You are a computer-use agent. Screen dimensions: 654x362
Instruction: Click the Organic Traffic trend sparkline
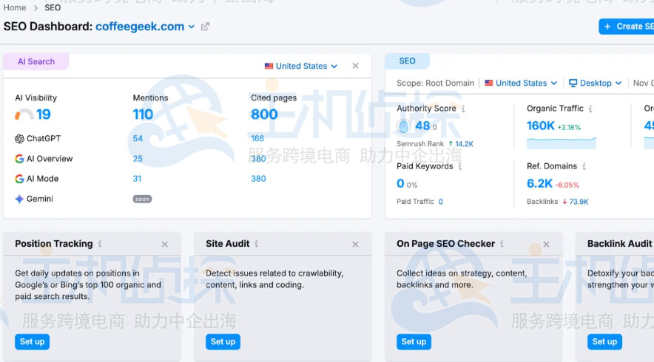click(562, 143)
